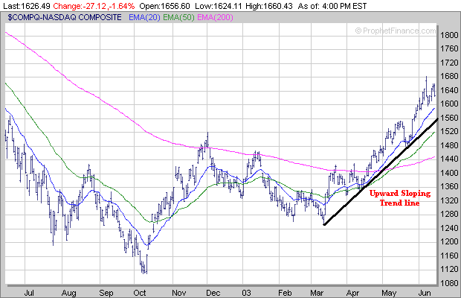Image resolution: width=461 pixels, height=298 pixels.
Task: Click the 1560 price axis label
Action: pos(449,118)
